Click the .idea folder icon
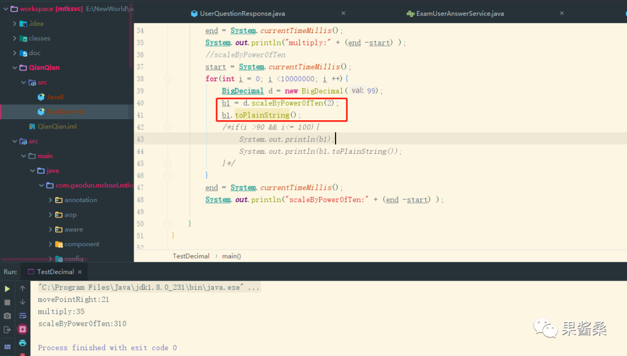Screen dimensions: 627x356 click(23, 24)
